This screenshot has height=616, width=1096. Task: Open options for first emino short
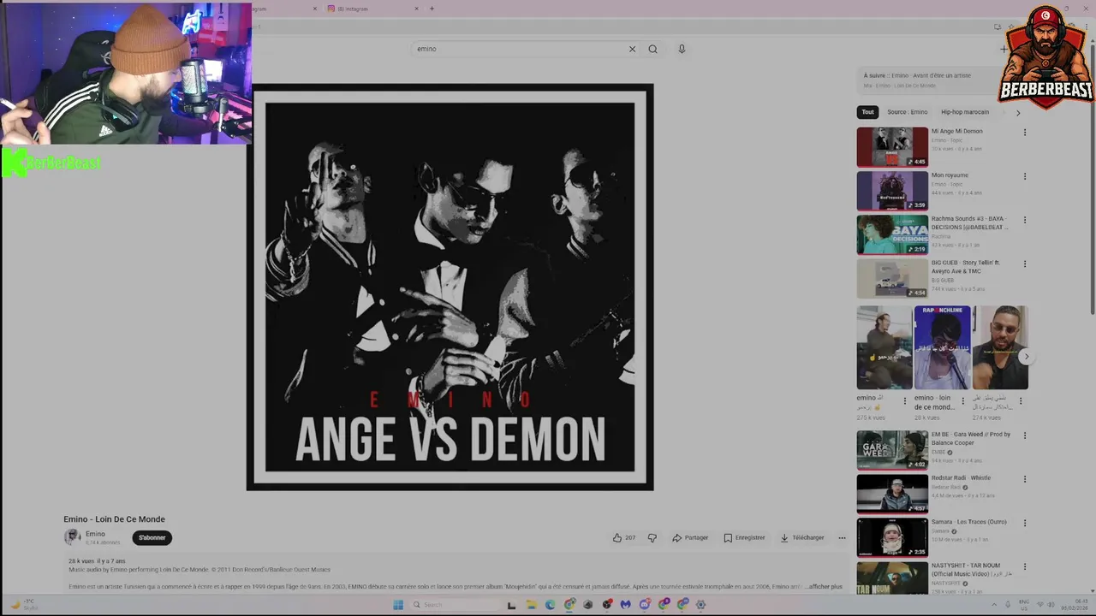[905, 400]
